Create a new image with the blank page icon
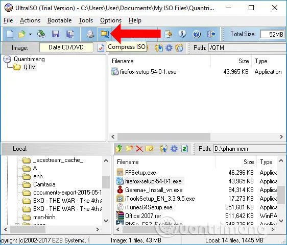This screenshot has width=287, height=245. (x=10, y=34)
